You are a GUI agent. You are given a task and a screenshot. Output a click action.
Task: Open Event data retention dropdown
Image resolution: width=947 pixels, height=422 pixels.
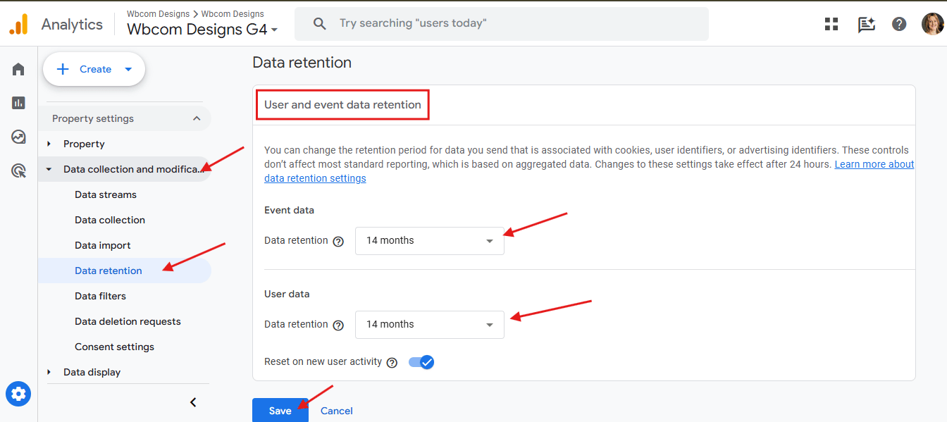(429, 241)
